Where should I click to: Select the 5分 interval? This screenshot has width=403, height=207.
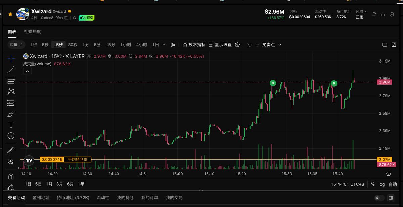(x=97, y=45)
